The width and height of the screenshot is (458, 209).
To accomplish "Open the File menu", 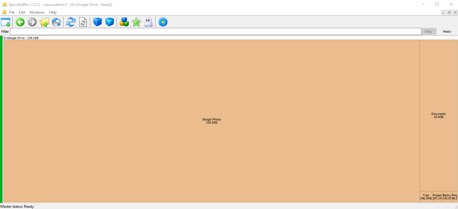I will coord(12,12).
